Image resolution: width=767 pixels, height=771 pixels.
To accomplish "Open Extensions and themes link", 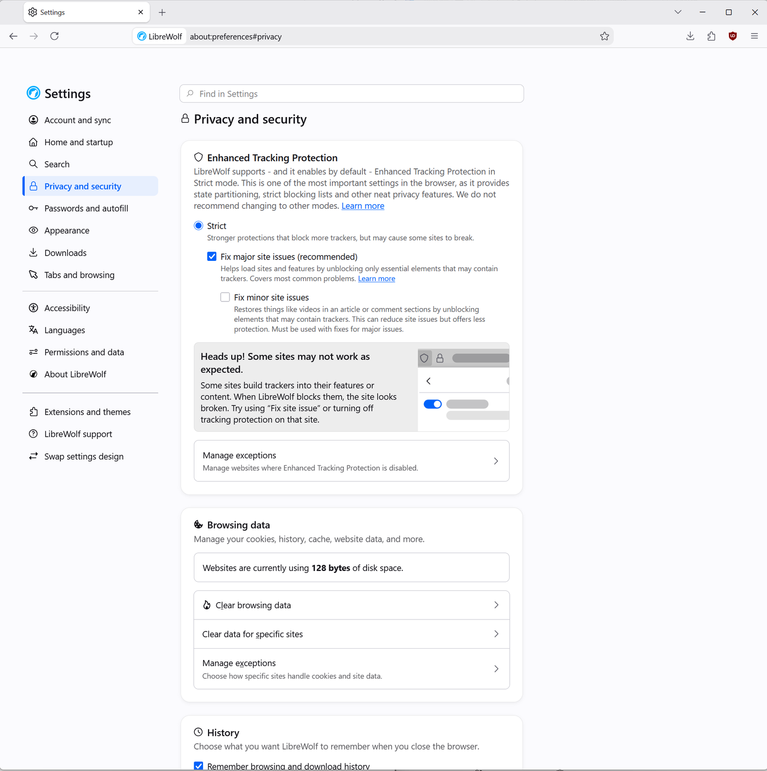I will pos(91,412).
